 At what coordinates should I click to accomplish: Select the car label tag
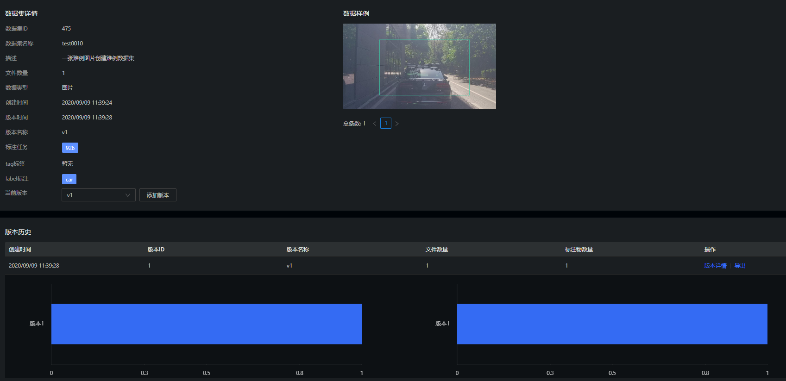click(x=69, y=179)
